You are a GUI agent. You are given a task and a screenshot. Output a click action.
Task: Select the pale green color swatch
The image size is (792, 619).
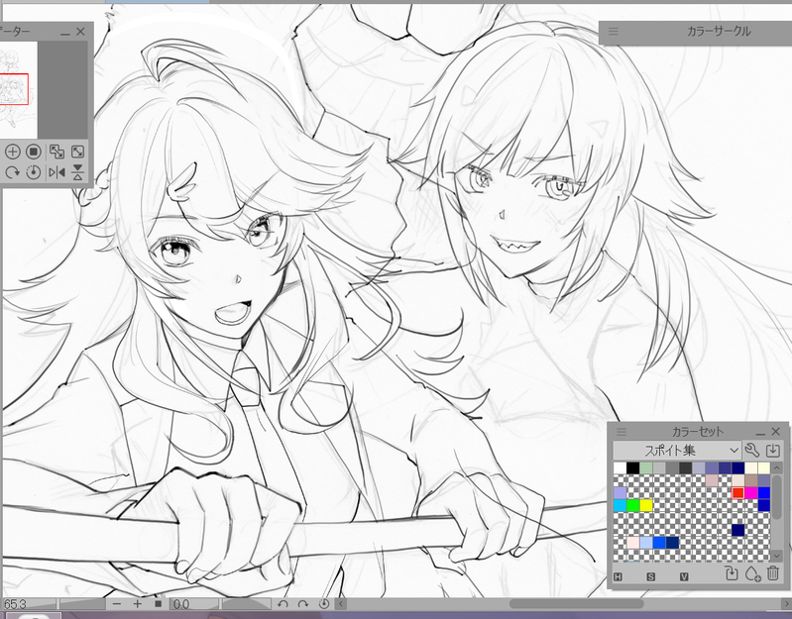pyautogui.click(x=646, y=467)
